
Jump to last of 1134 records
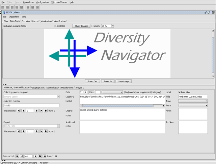point(40,156)
